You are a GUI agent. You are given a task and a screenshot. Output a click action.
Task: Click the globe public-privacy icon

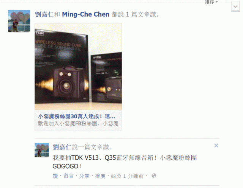point(154,176)
